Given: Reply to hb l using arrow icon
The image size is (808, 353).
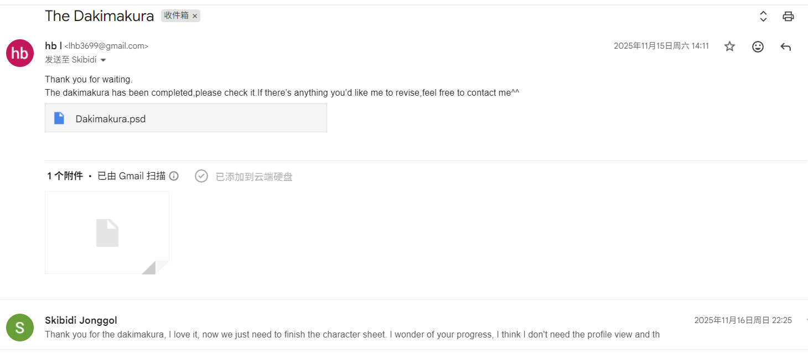Looking at the screenshot, I should coord(785,46).
